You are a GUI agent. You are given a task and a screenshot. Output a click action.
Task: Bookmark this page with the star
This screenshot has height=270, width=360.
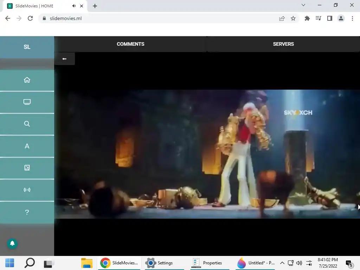tap(293, 18)
